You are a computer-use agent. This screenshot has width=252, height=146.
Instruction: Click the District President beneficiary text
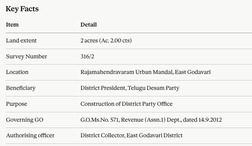(103, 88)
